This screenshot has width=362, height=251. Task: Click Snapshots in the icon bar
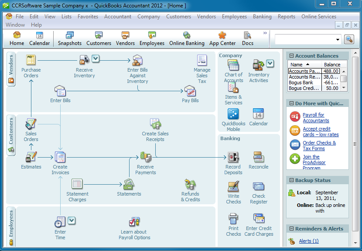[x=70, y=39]
